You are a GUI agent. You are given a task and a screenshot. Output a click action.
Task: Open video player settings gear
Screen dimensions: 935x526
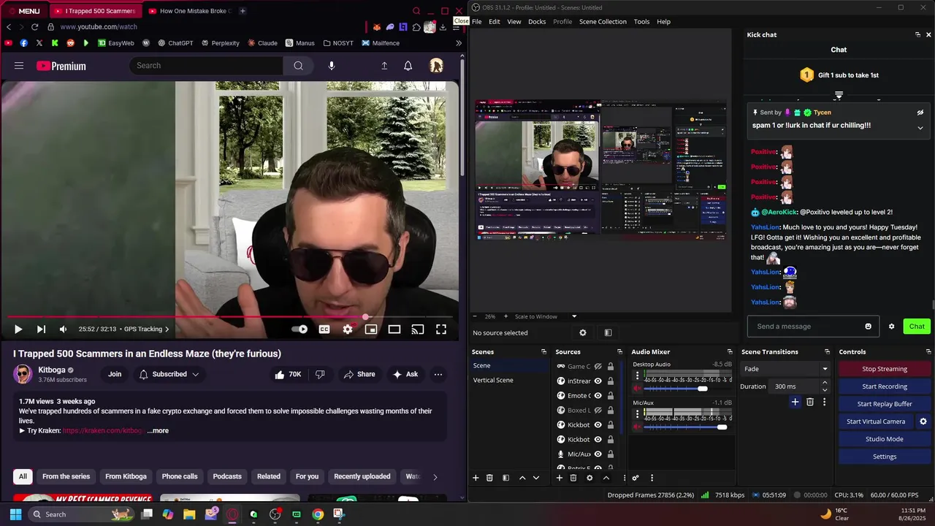tap(348, 329)
